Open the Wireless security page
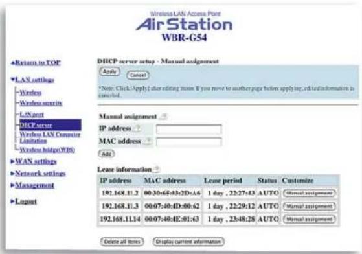 pos(41,103)
